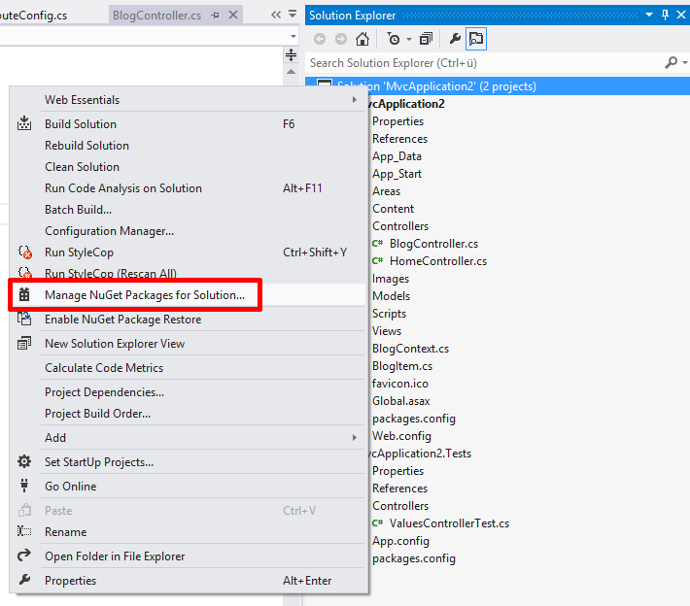Click the Build Solution icon

24,124
